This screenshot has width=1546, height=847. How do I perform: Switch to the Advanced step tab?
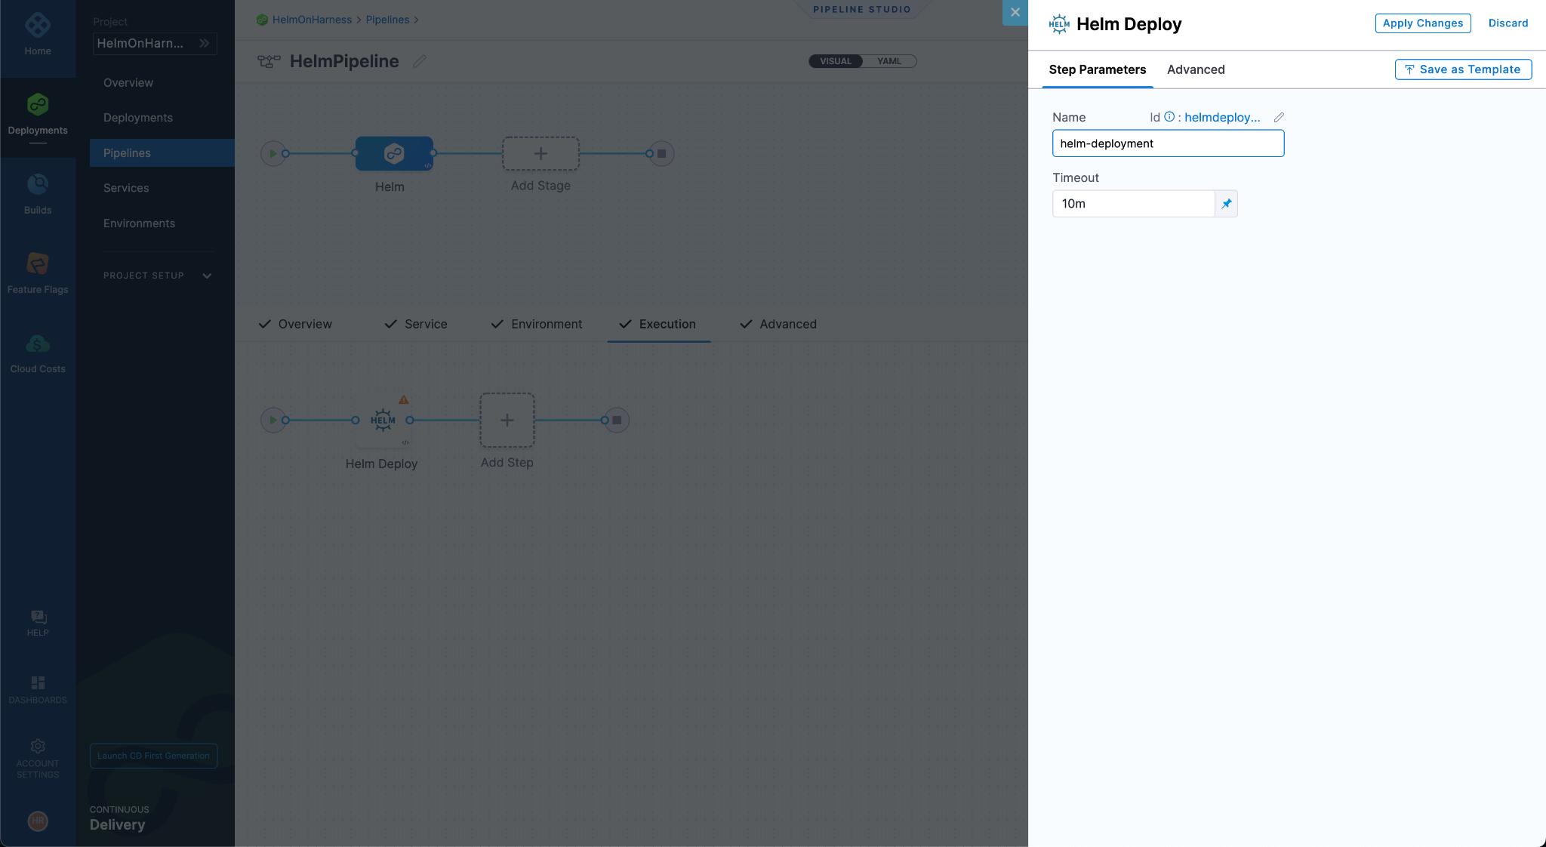[x=1196, y=69]
